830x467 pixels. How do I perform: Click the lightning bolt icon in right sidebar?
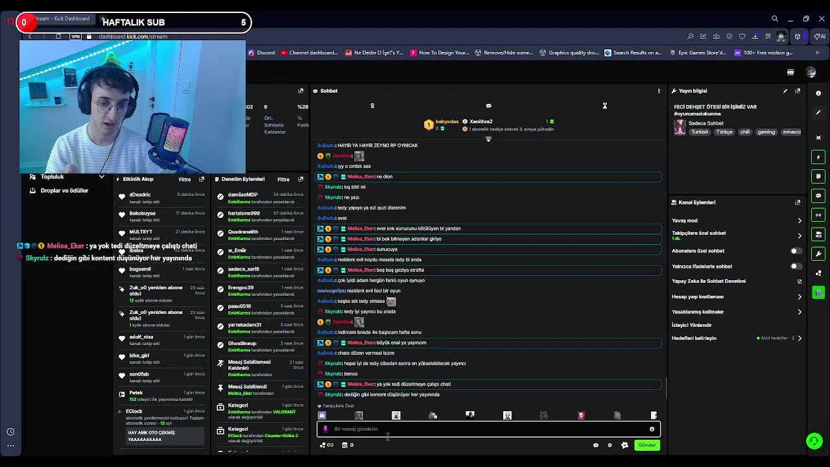(818, 157)
